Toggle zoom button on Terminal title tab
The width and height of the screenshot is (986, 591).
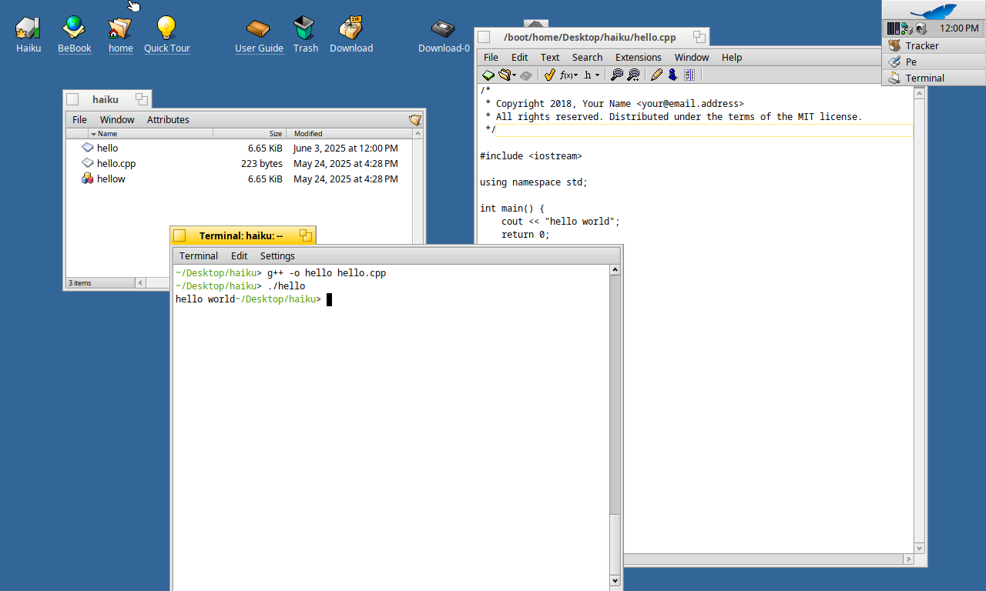(305, 235)
